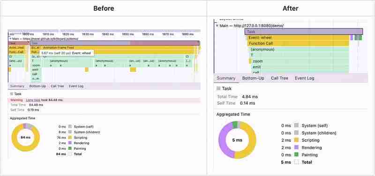Select the zoom function bar in Before flame chart
The image size is (375, 176).
click(36, 66)
